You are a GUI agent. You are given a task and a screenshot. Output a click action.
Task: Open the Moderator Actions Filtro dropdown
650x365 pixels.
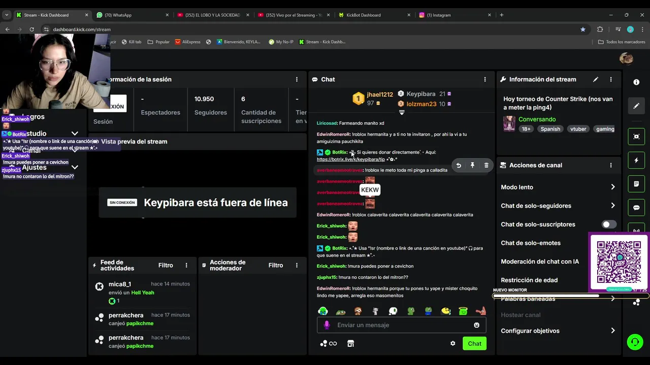pos(276,265)
